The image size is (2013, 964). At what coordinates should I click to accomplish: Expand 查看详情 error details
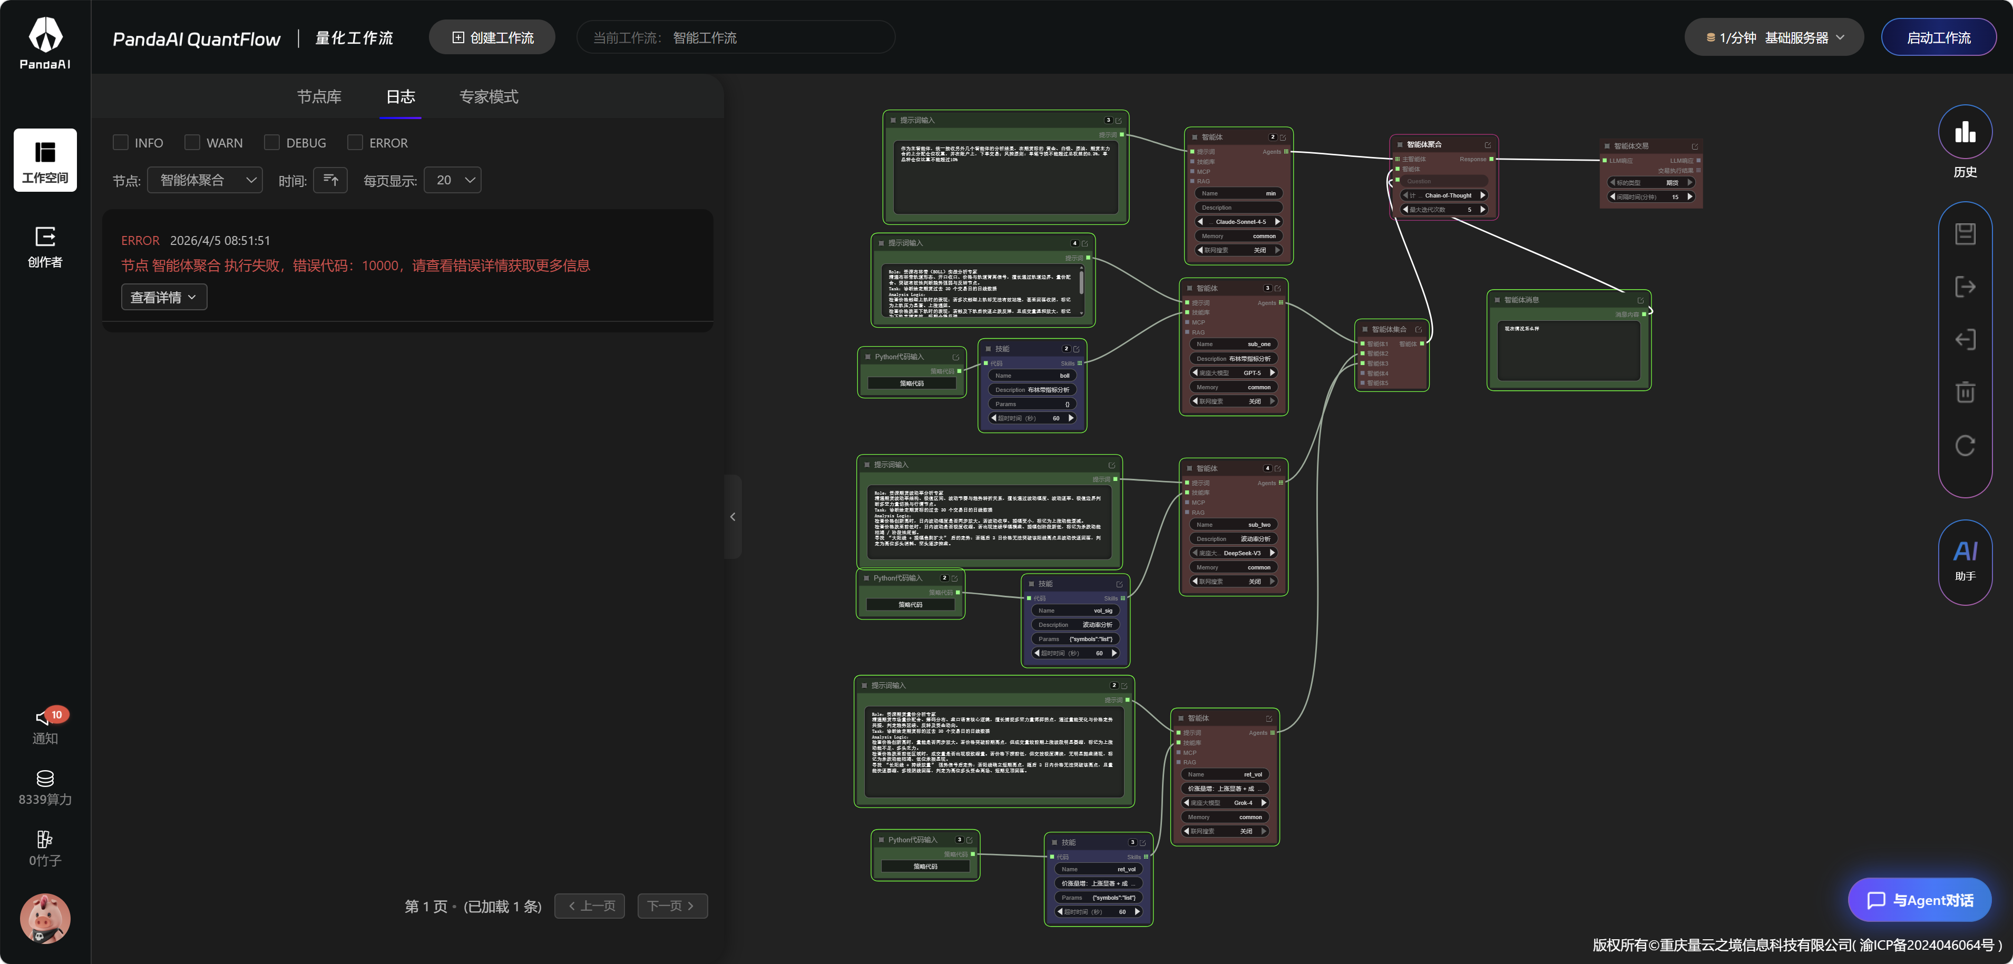point(163,297)
